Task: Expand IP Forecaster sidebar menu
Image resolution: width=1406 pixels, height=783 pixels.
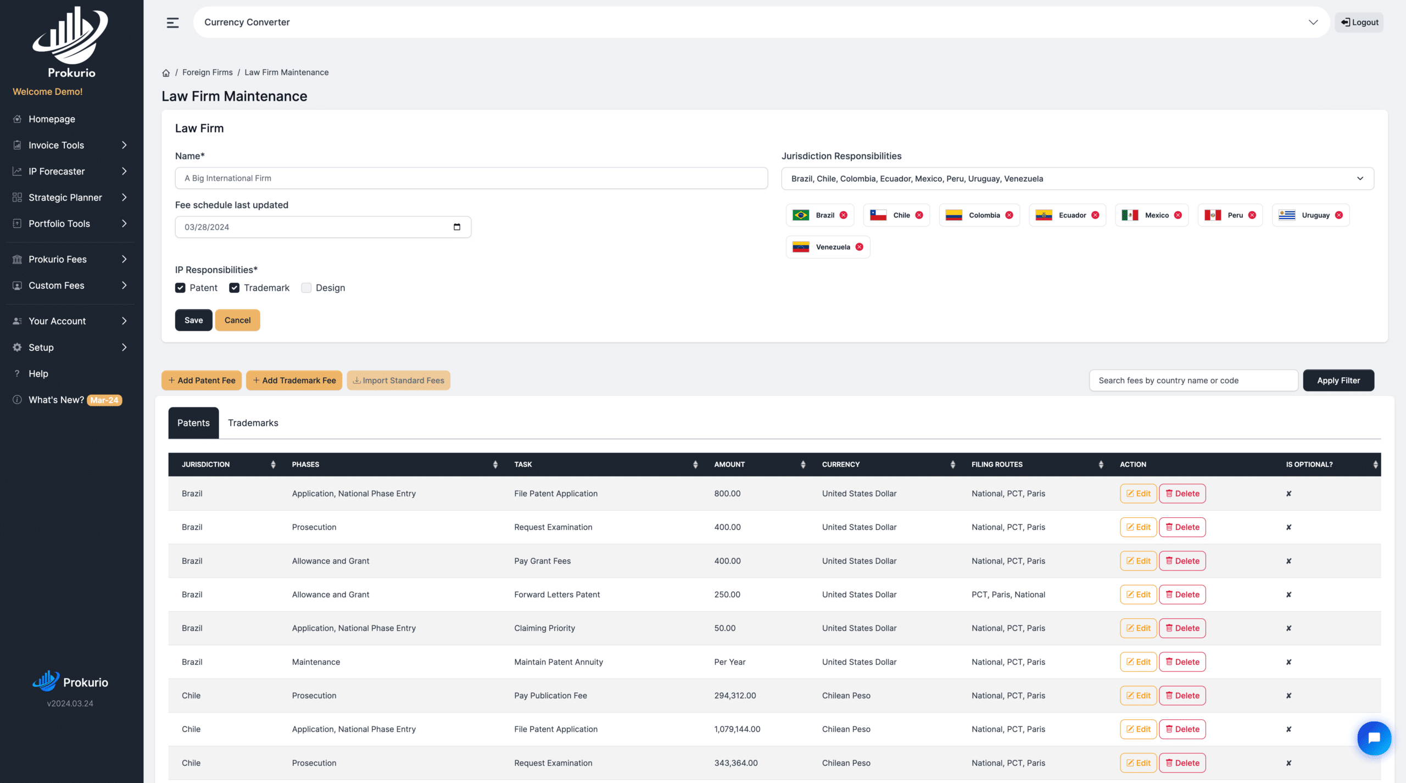Action: [70, 171]
